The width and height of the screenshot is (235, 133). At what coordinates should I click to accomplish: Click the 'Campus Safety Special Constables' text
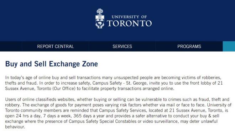pos(103,121)
